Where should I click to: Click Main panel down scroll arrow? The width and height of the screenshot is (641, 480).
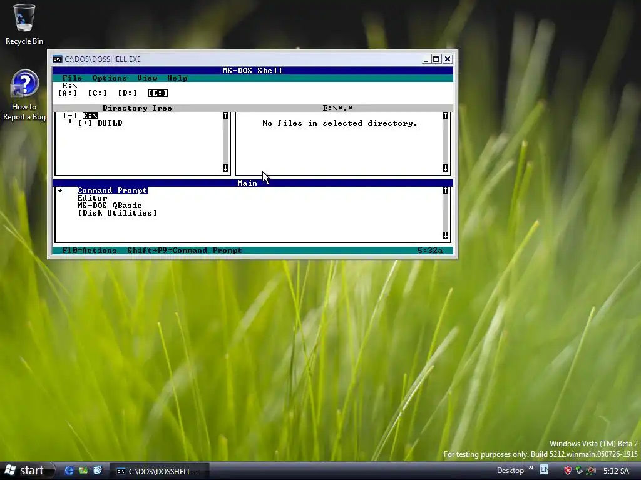click(x=446, y=236)
